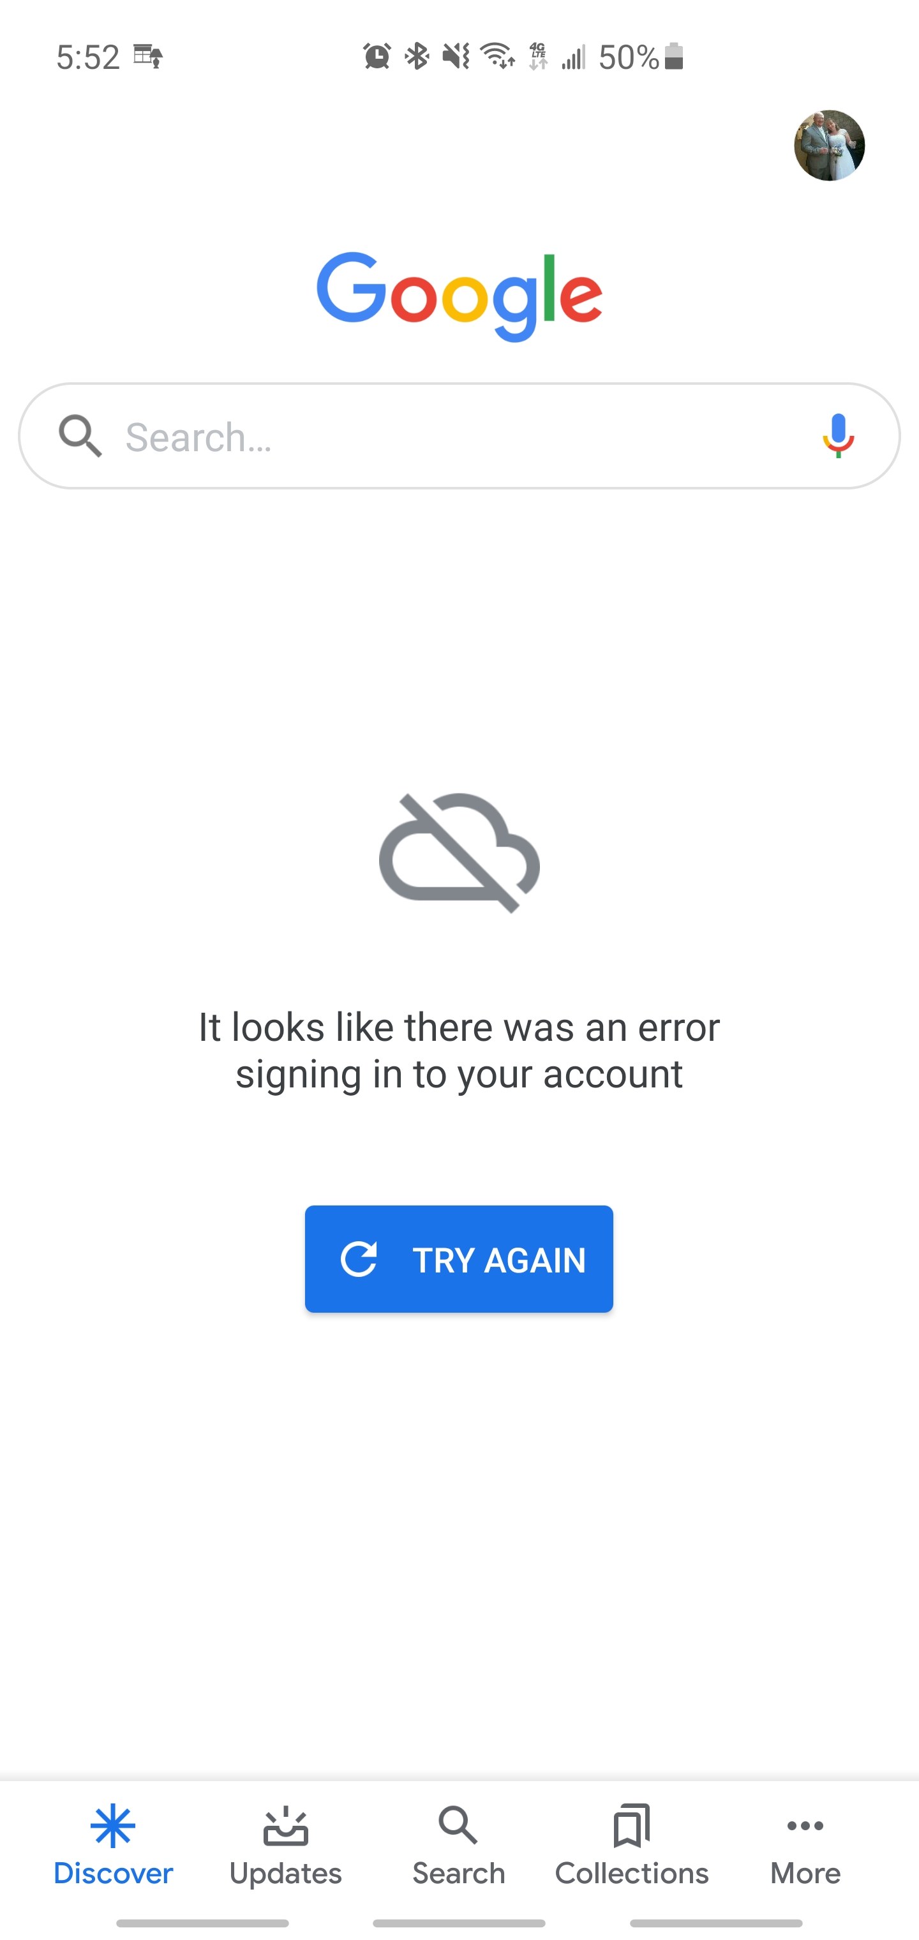Focus the Search… input field
This screenshot has width=919, height=1940.
click(x=459, y=436)
